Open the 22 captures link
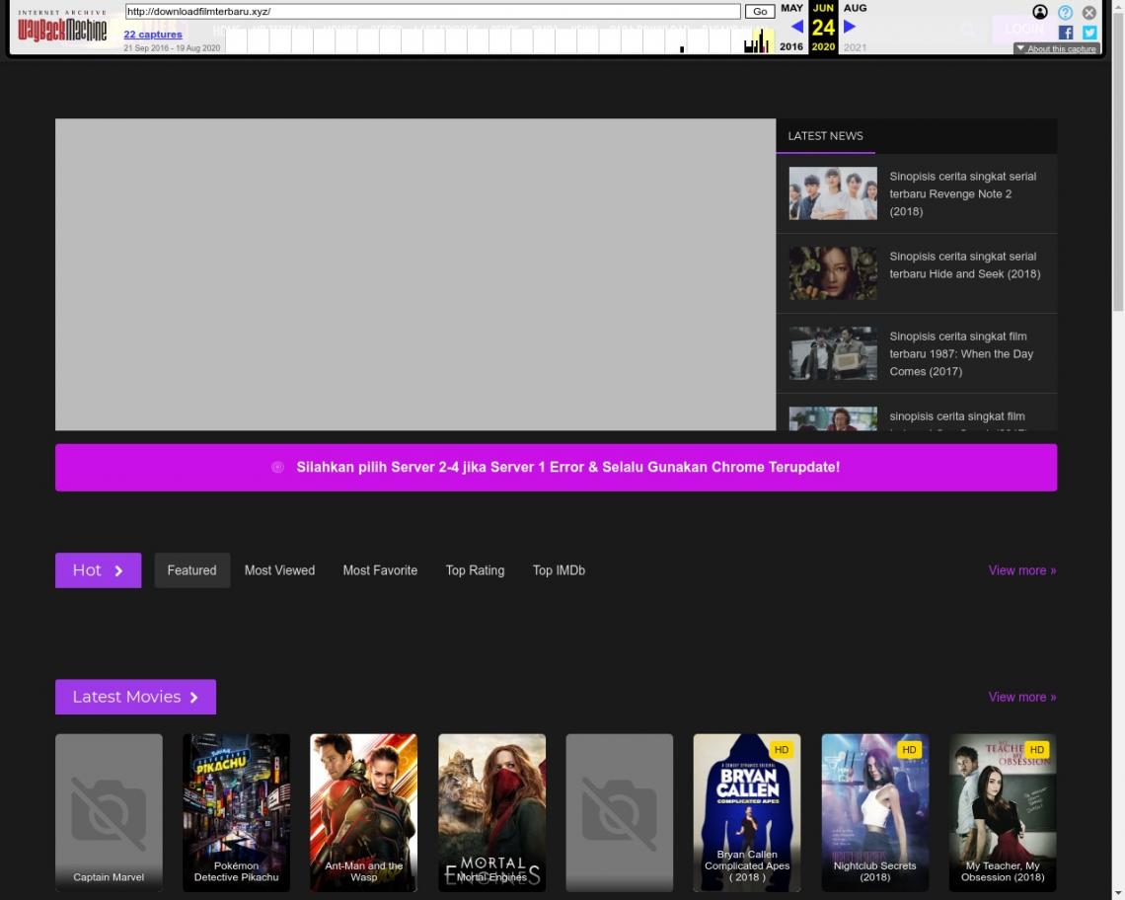The image size is (1125, 900). (153, 34)
